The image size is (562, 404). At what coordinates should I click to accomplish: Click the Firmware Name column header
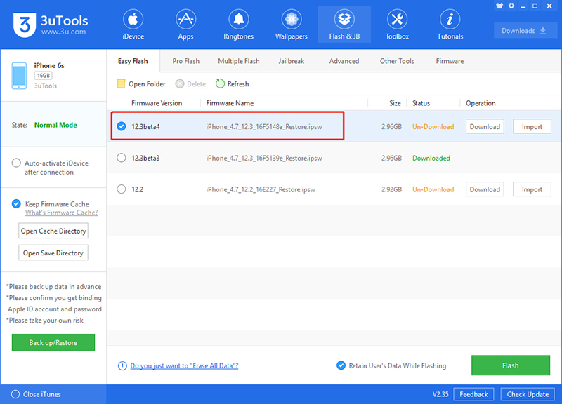[230, 103]
